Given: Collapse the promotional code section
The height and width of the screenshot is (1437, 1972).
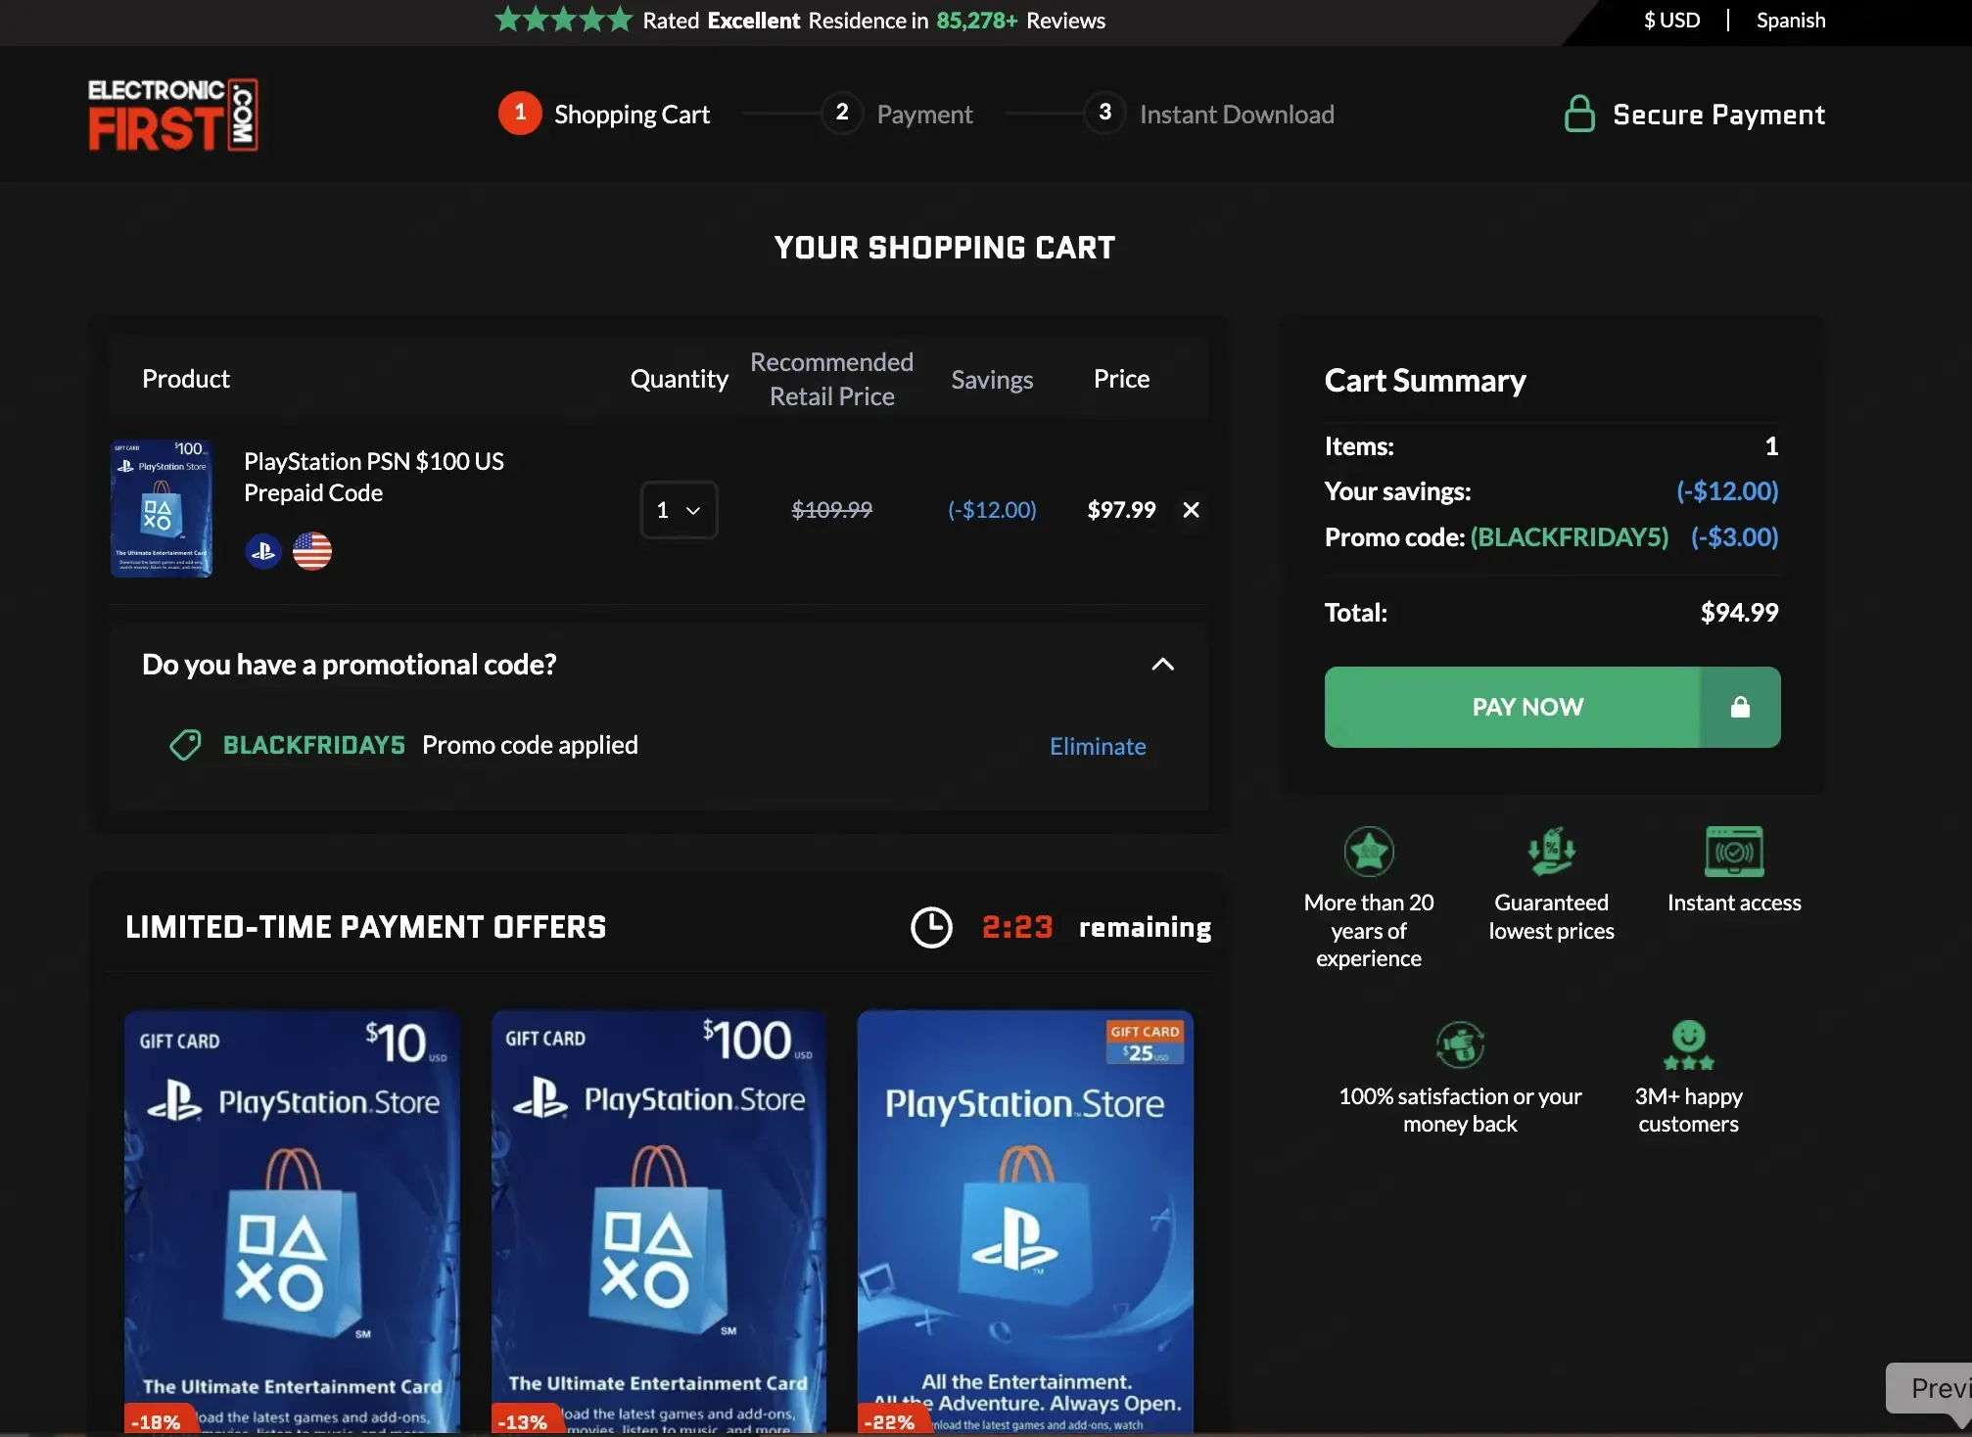Looking at the screenshot, I should (1162, 665).
